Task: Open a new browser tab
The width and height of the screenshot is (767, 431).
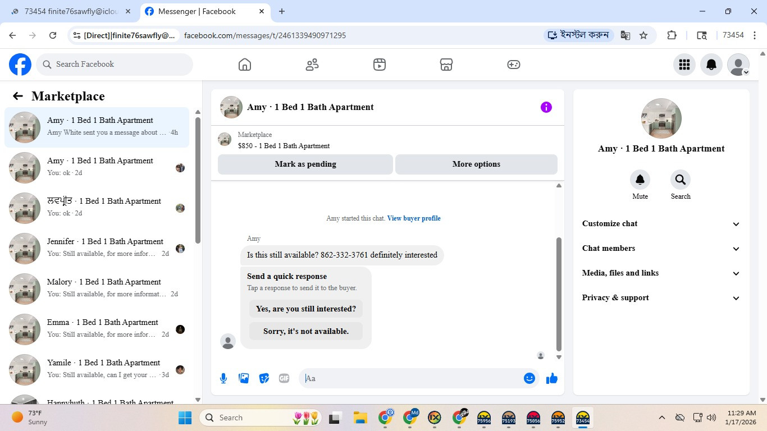Action: click(282, 11)
